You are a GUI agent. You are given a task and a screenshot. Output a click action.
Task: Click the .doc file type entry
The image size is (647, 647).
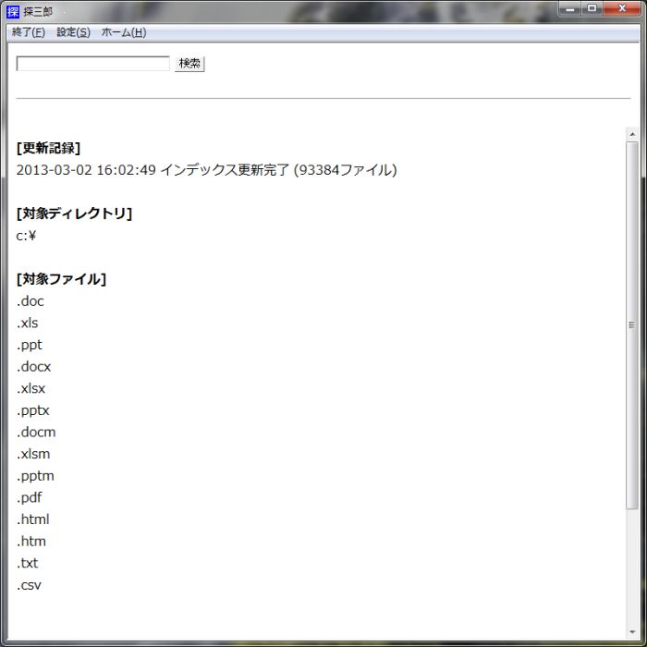(31, 301)
